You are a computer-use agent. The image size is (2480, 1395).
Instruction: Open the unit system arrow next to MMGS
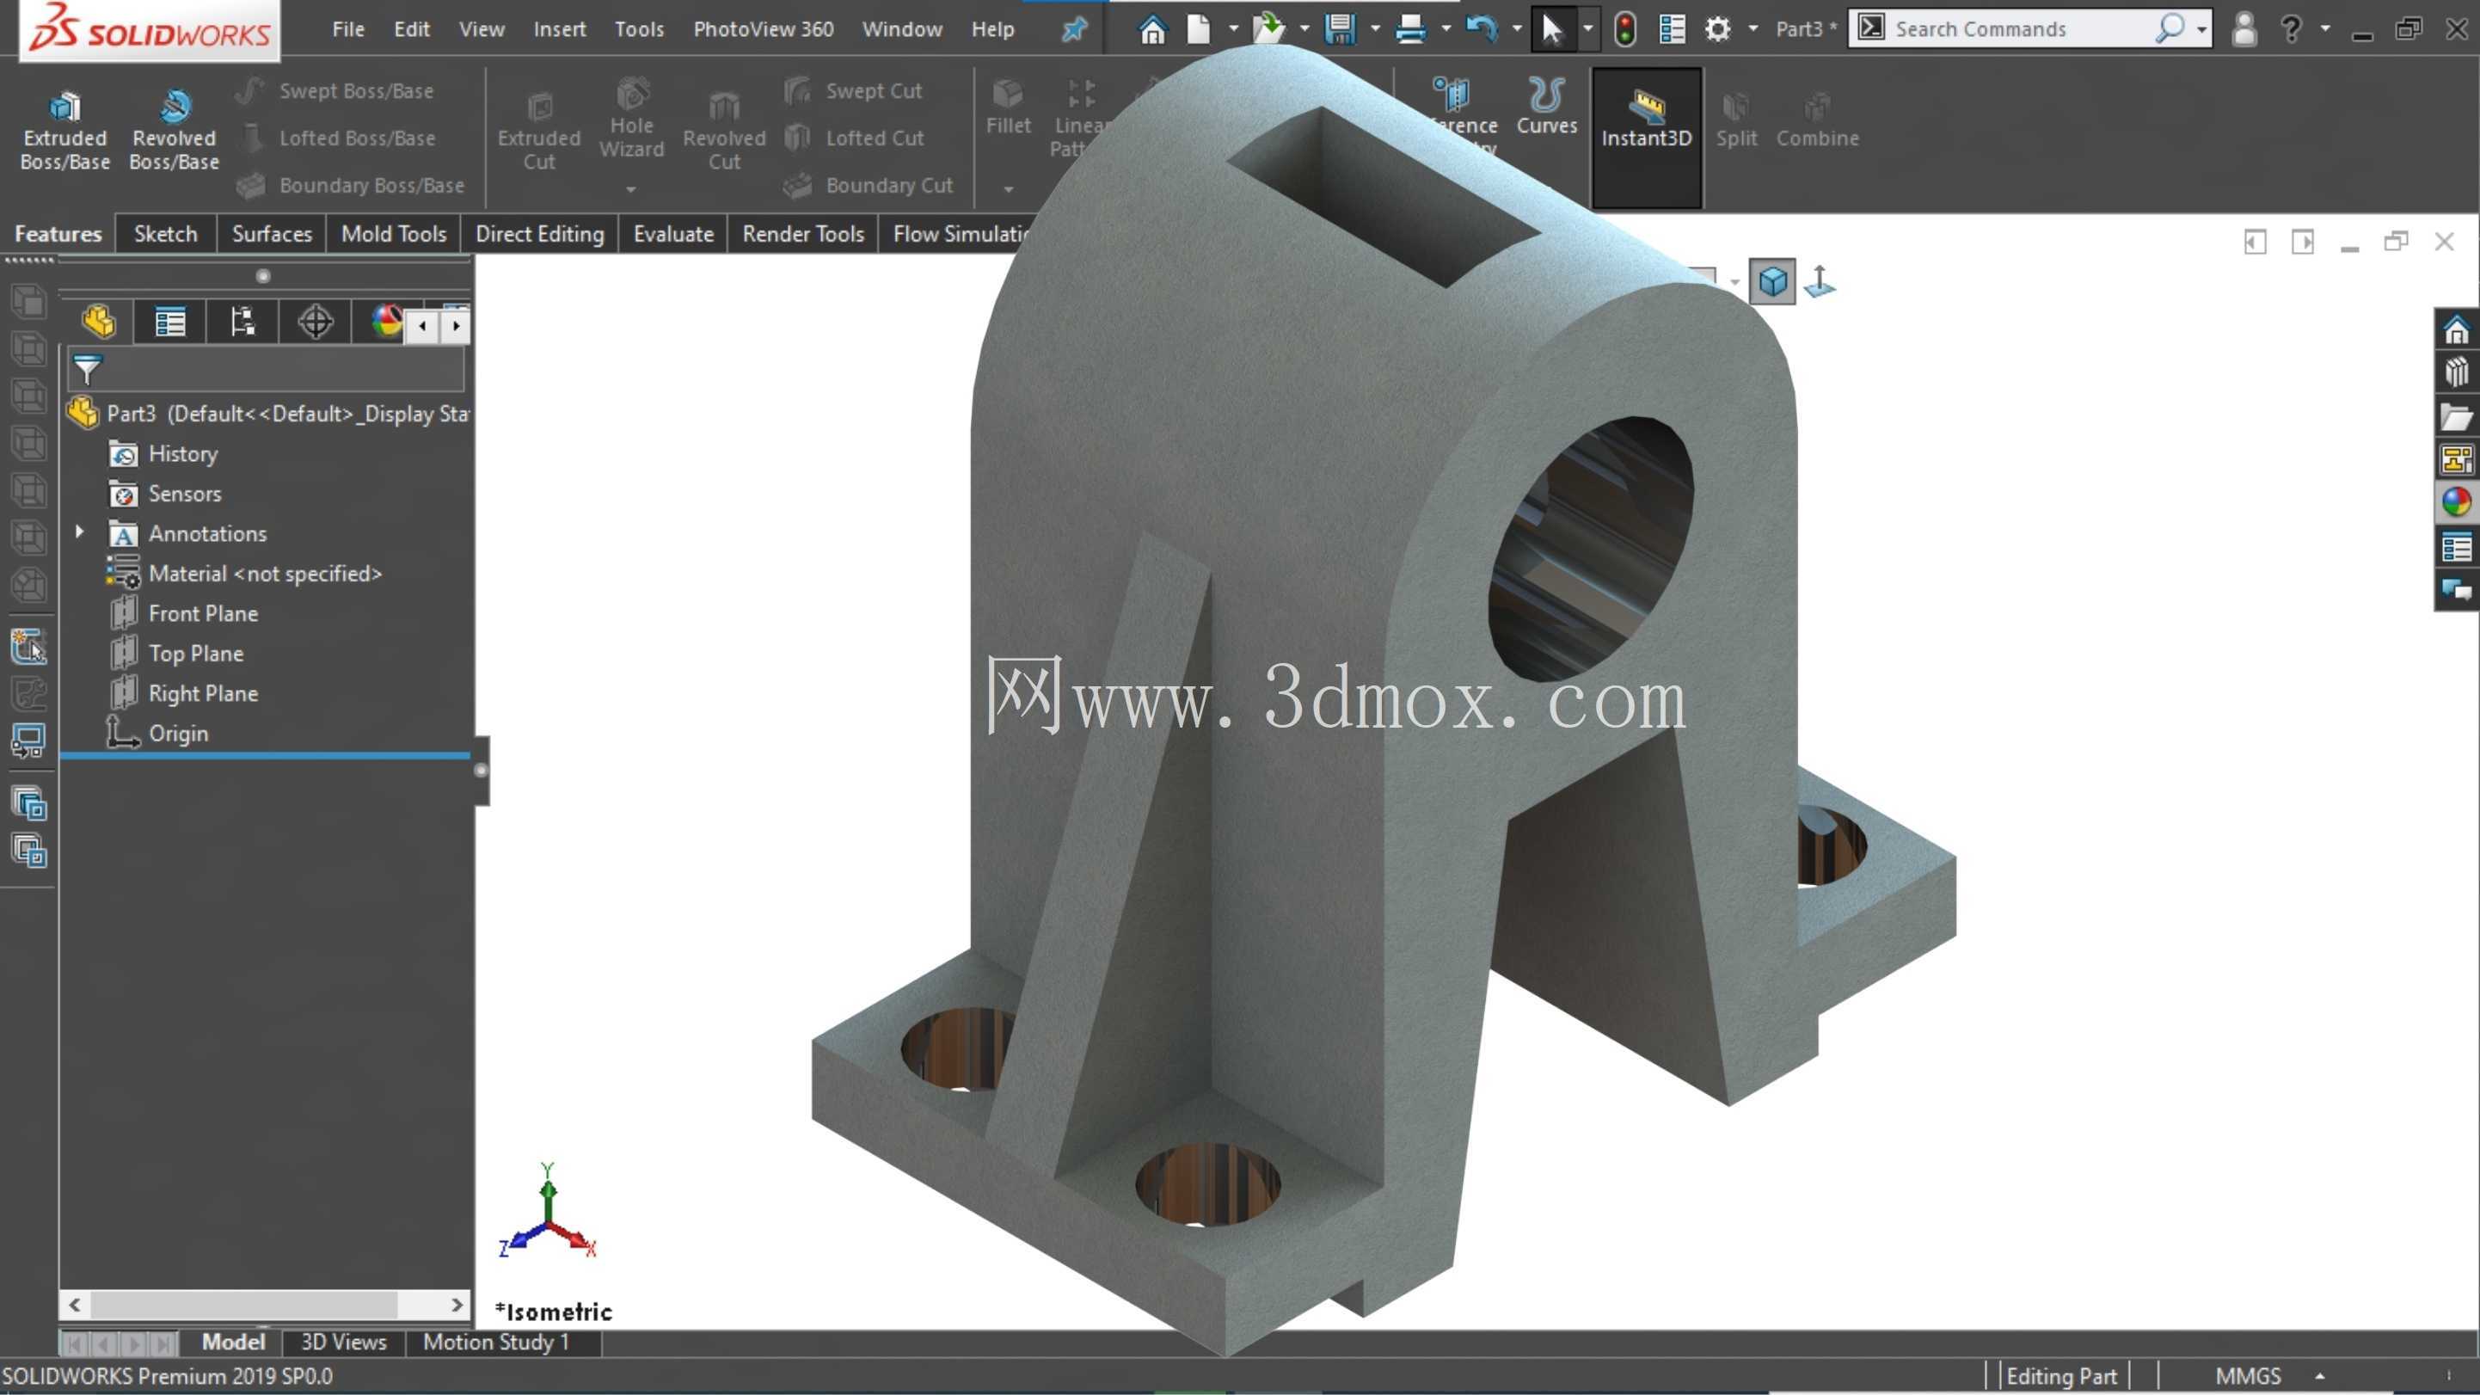coord(2320,1376)
